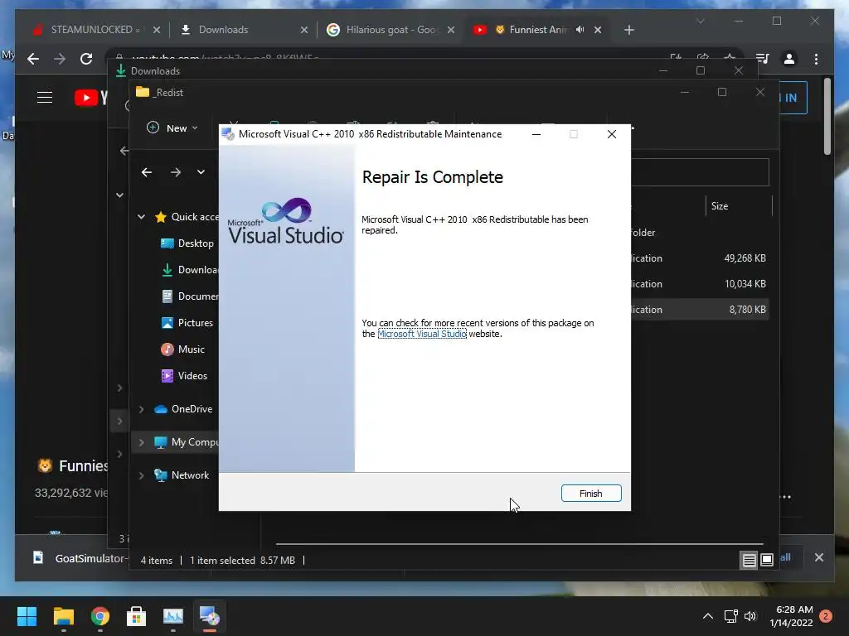Viewport: 849px width, 636px height.
Task: Open the clock showing 6:28 AM
Action: pyautogui.click(x=791, y=616)
